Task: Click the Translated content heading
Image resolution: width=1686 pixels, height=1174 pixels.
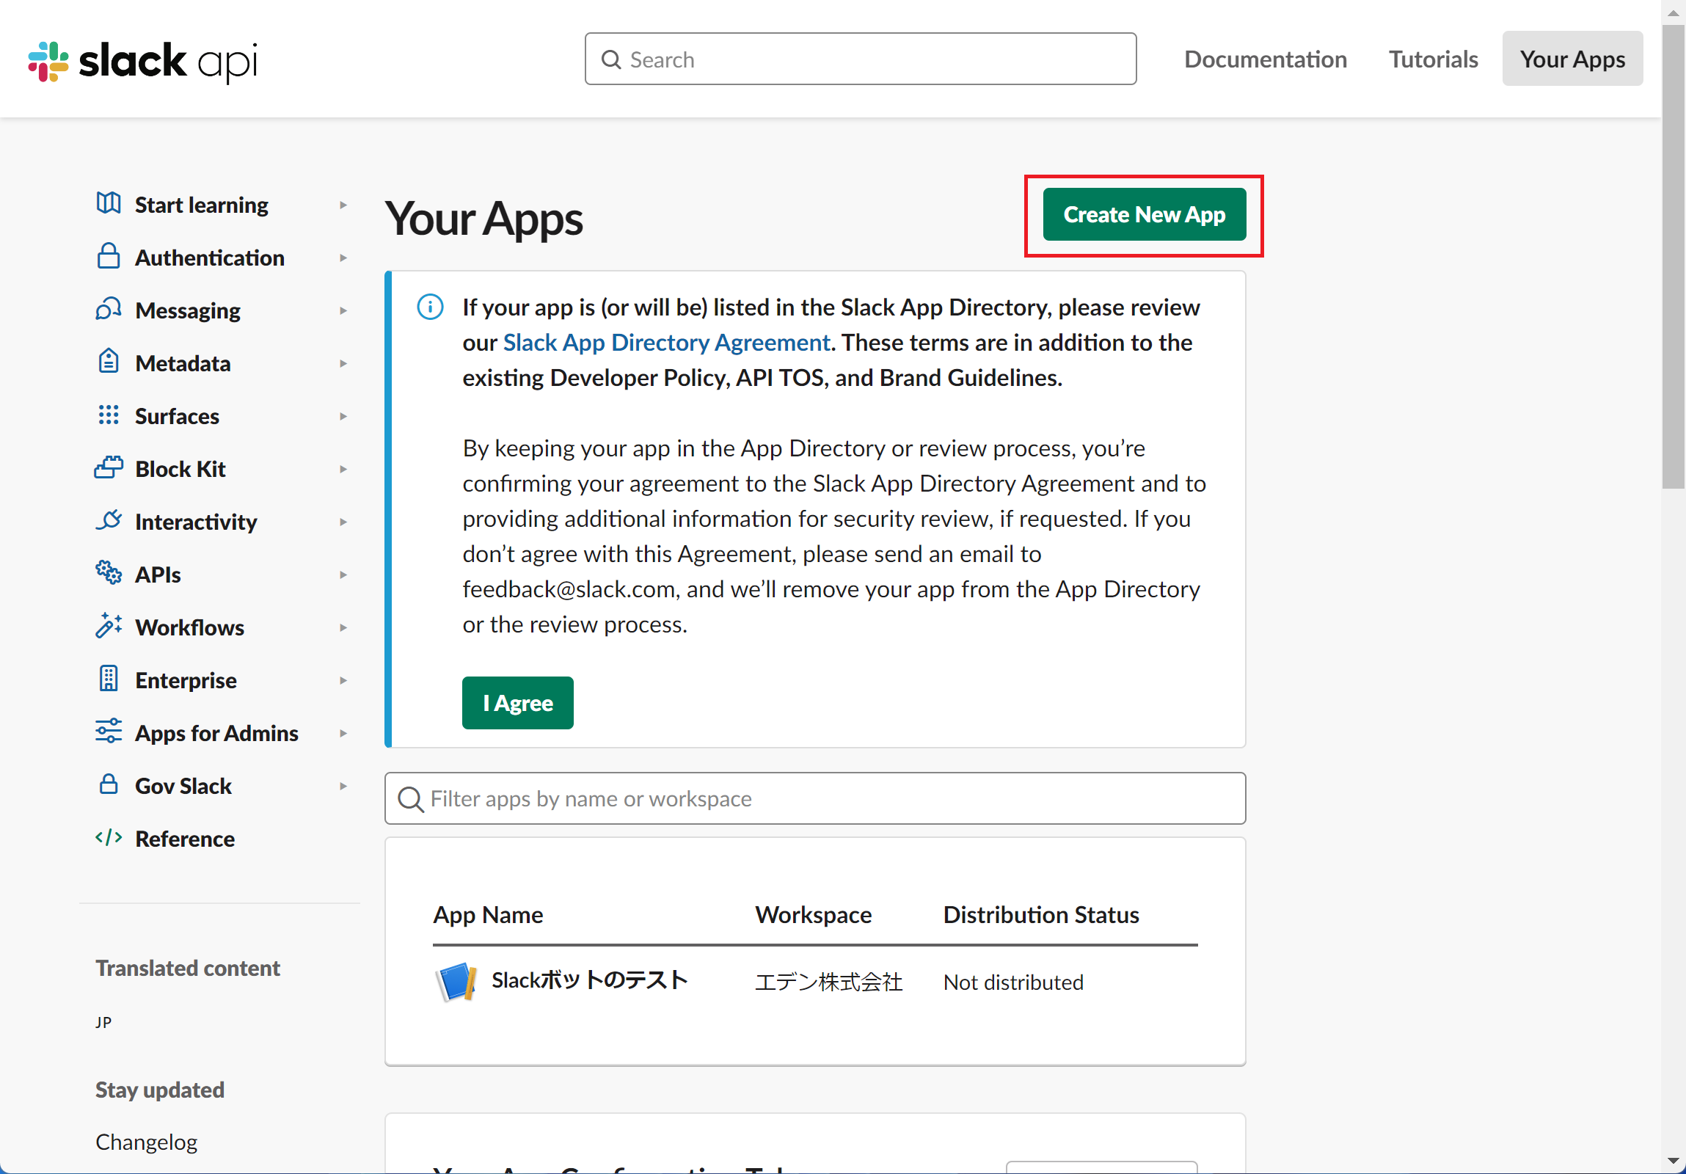Action: [187, 969]
